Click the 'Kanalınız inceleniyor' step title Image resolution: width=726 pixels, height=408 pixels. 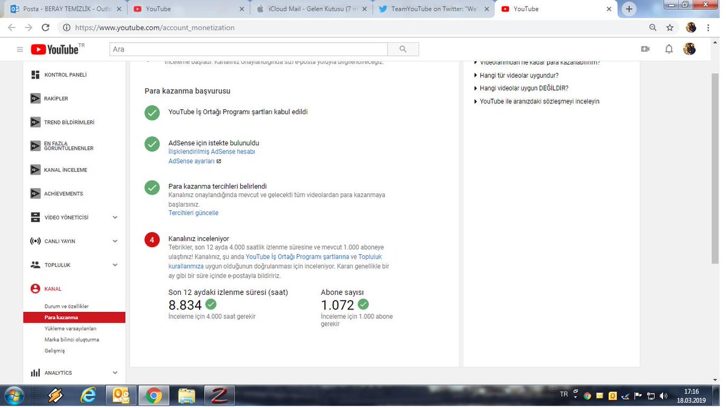(198, 239)
